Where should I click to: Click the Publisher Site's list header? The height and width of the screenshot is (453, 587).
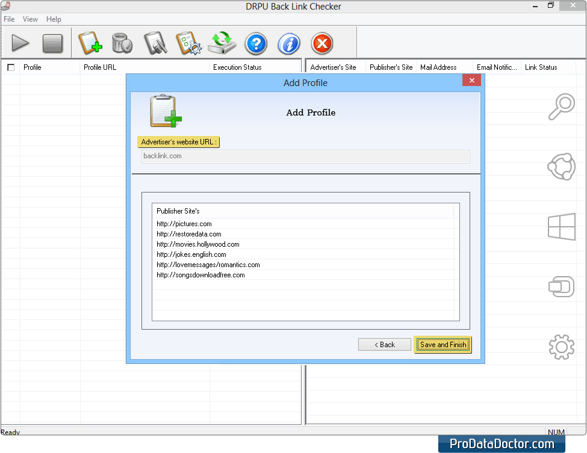[303, 211]
